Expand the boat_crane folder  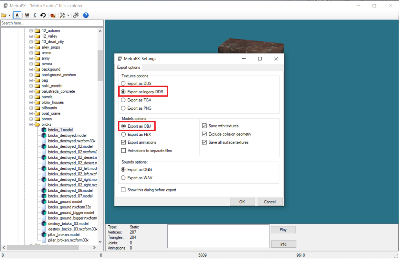tap(31, 113)
